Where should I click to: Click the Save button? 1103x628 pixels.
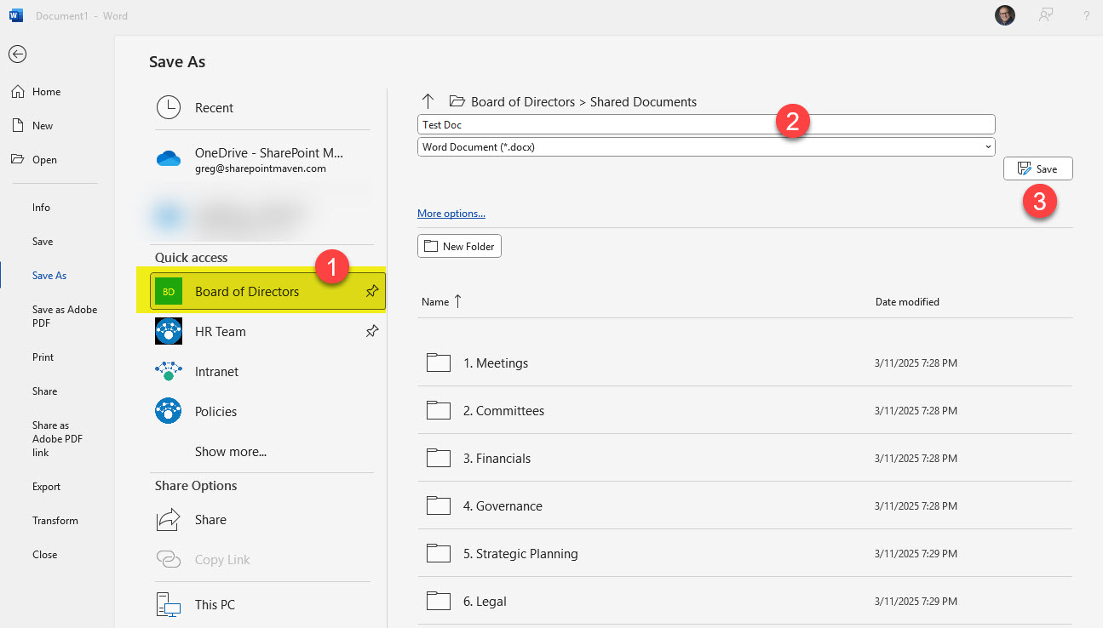[1038, 168]
